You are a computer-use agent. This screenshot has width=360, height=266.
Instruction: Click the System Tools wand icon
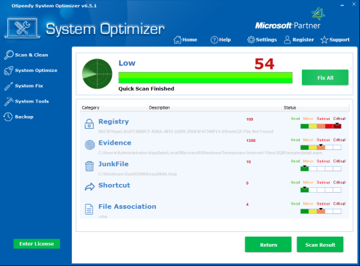click(9, 101)
